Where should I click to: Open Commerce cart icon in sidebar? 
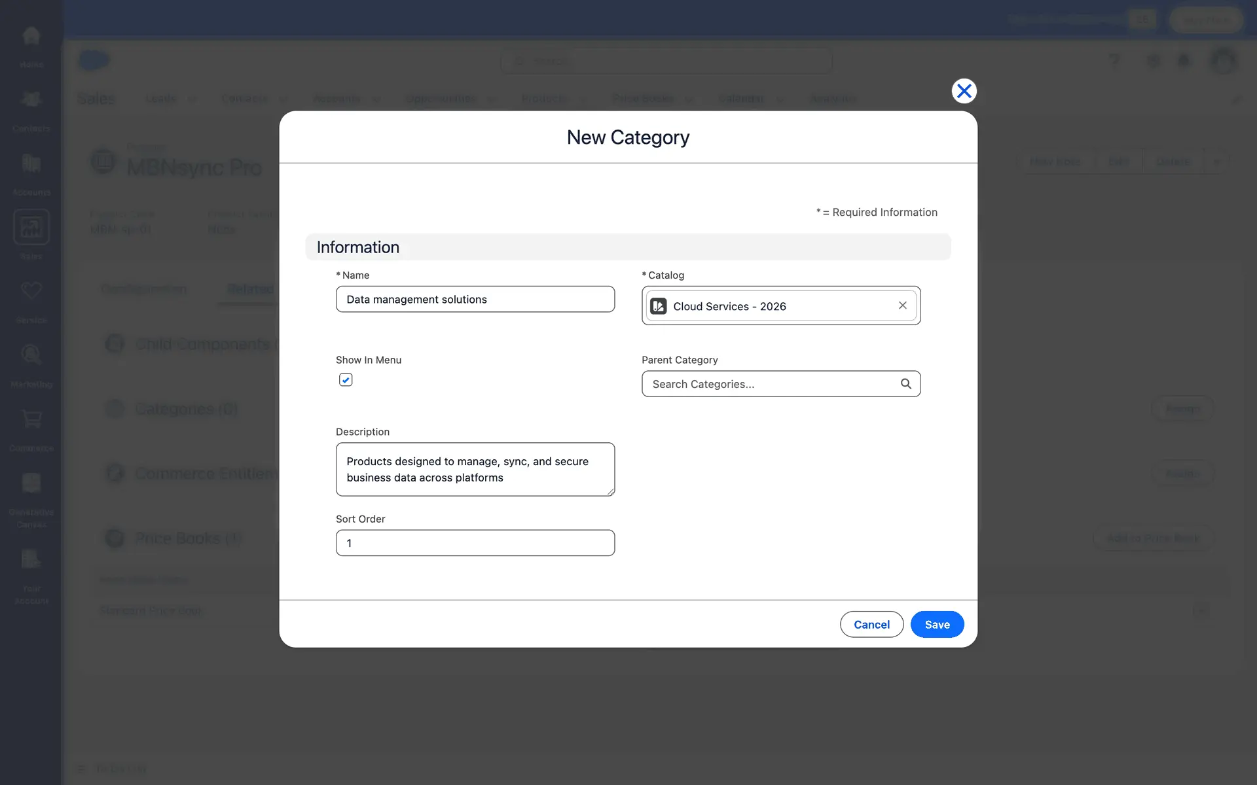pos(31,419)
